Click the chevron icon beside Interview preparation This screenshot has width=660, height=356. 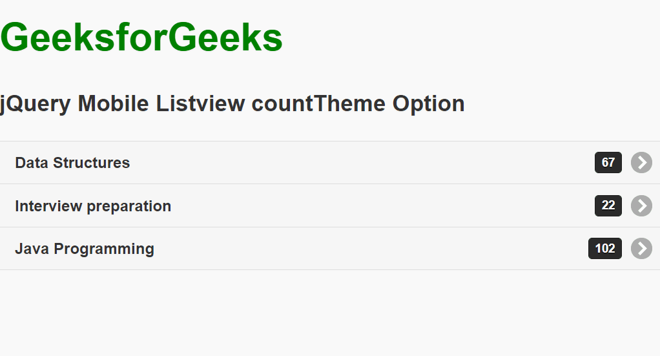click(641, 205)
